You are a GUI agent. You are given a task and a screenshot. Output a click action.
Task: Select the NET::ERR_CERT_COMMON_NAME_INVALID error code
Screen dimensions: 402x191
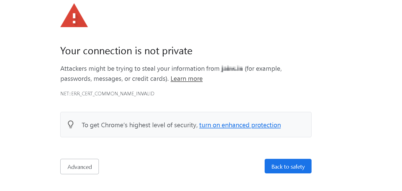(107, 94)
